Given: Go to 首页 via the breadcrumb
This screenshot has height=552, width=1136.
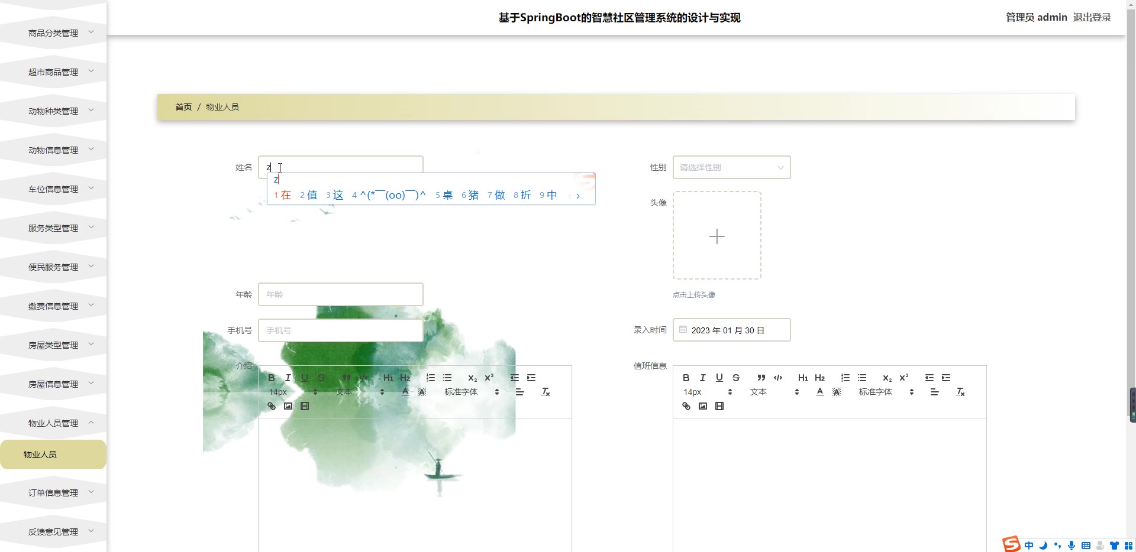Looking at the screenshot, I should [x=183, y=107].
